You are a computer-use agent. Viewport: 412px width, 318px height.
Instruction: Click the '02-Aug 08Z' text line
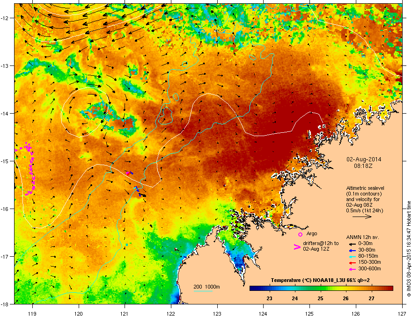coord(359,205)
